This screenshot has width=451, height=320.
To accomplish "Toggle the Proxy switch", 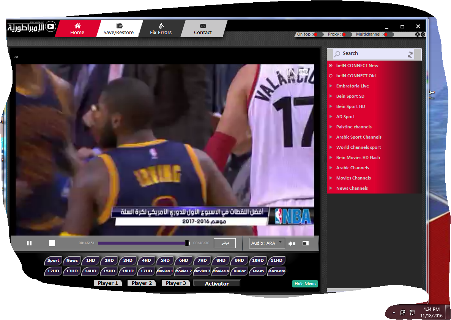I will (x=347, y=34).
